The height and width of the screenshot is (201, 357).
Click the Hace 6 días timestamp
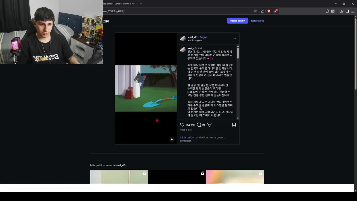(x=186, y=130)
